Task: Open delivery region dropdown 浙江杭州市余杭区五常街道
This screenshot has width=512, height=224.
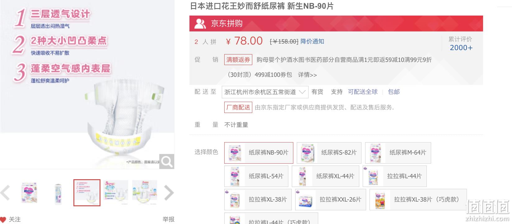Action: 265,92
